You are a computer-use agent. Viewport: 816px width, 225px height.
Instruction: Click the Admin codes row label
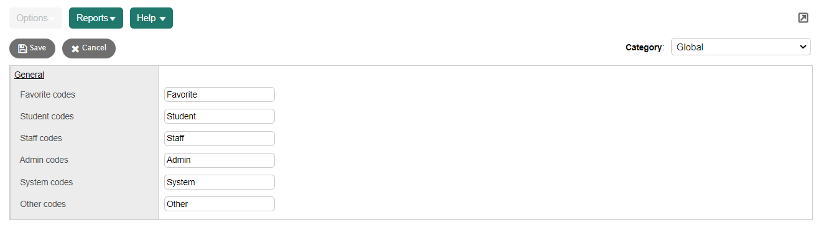[x=44, y=160]
